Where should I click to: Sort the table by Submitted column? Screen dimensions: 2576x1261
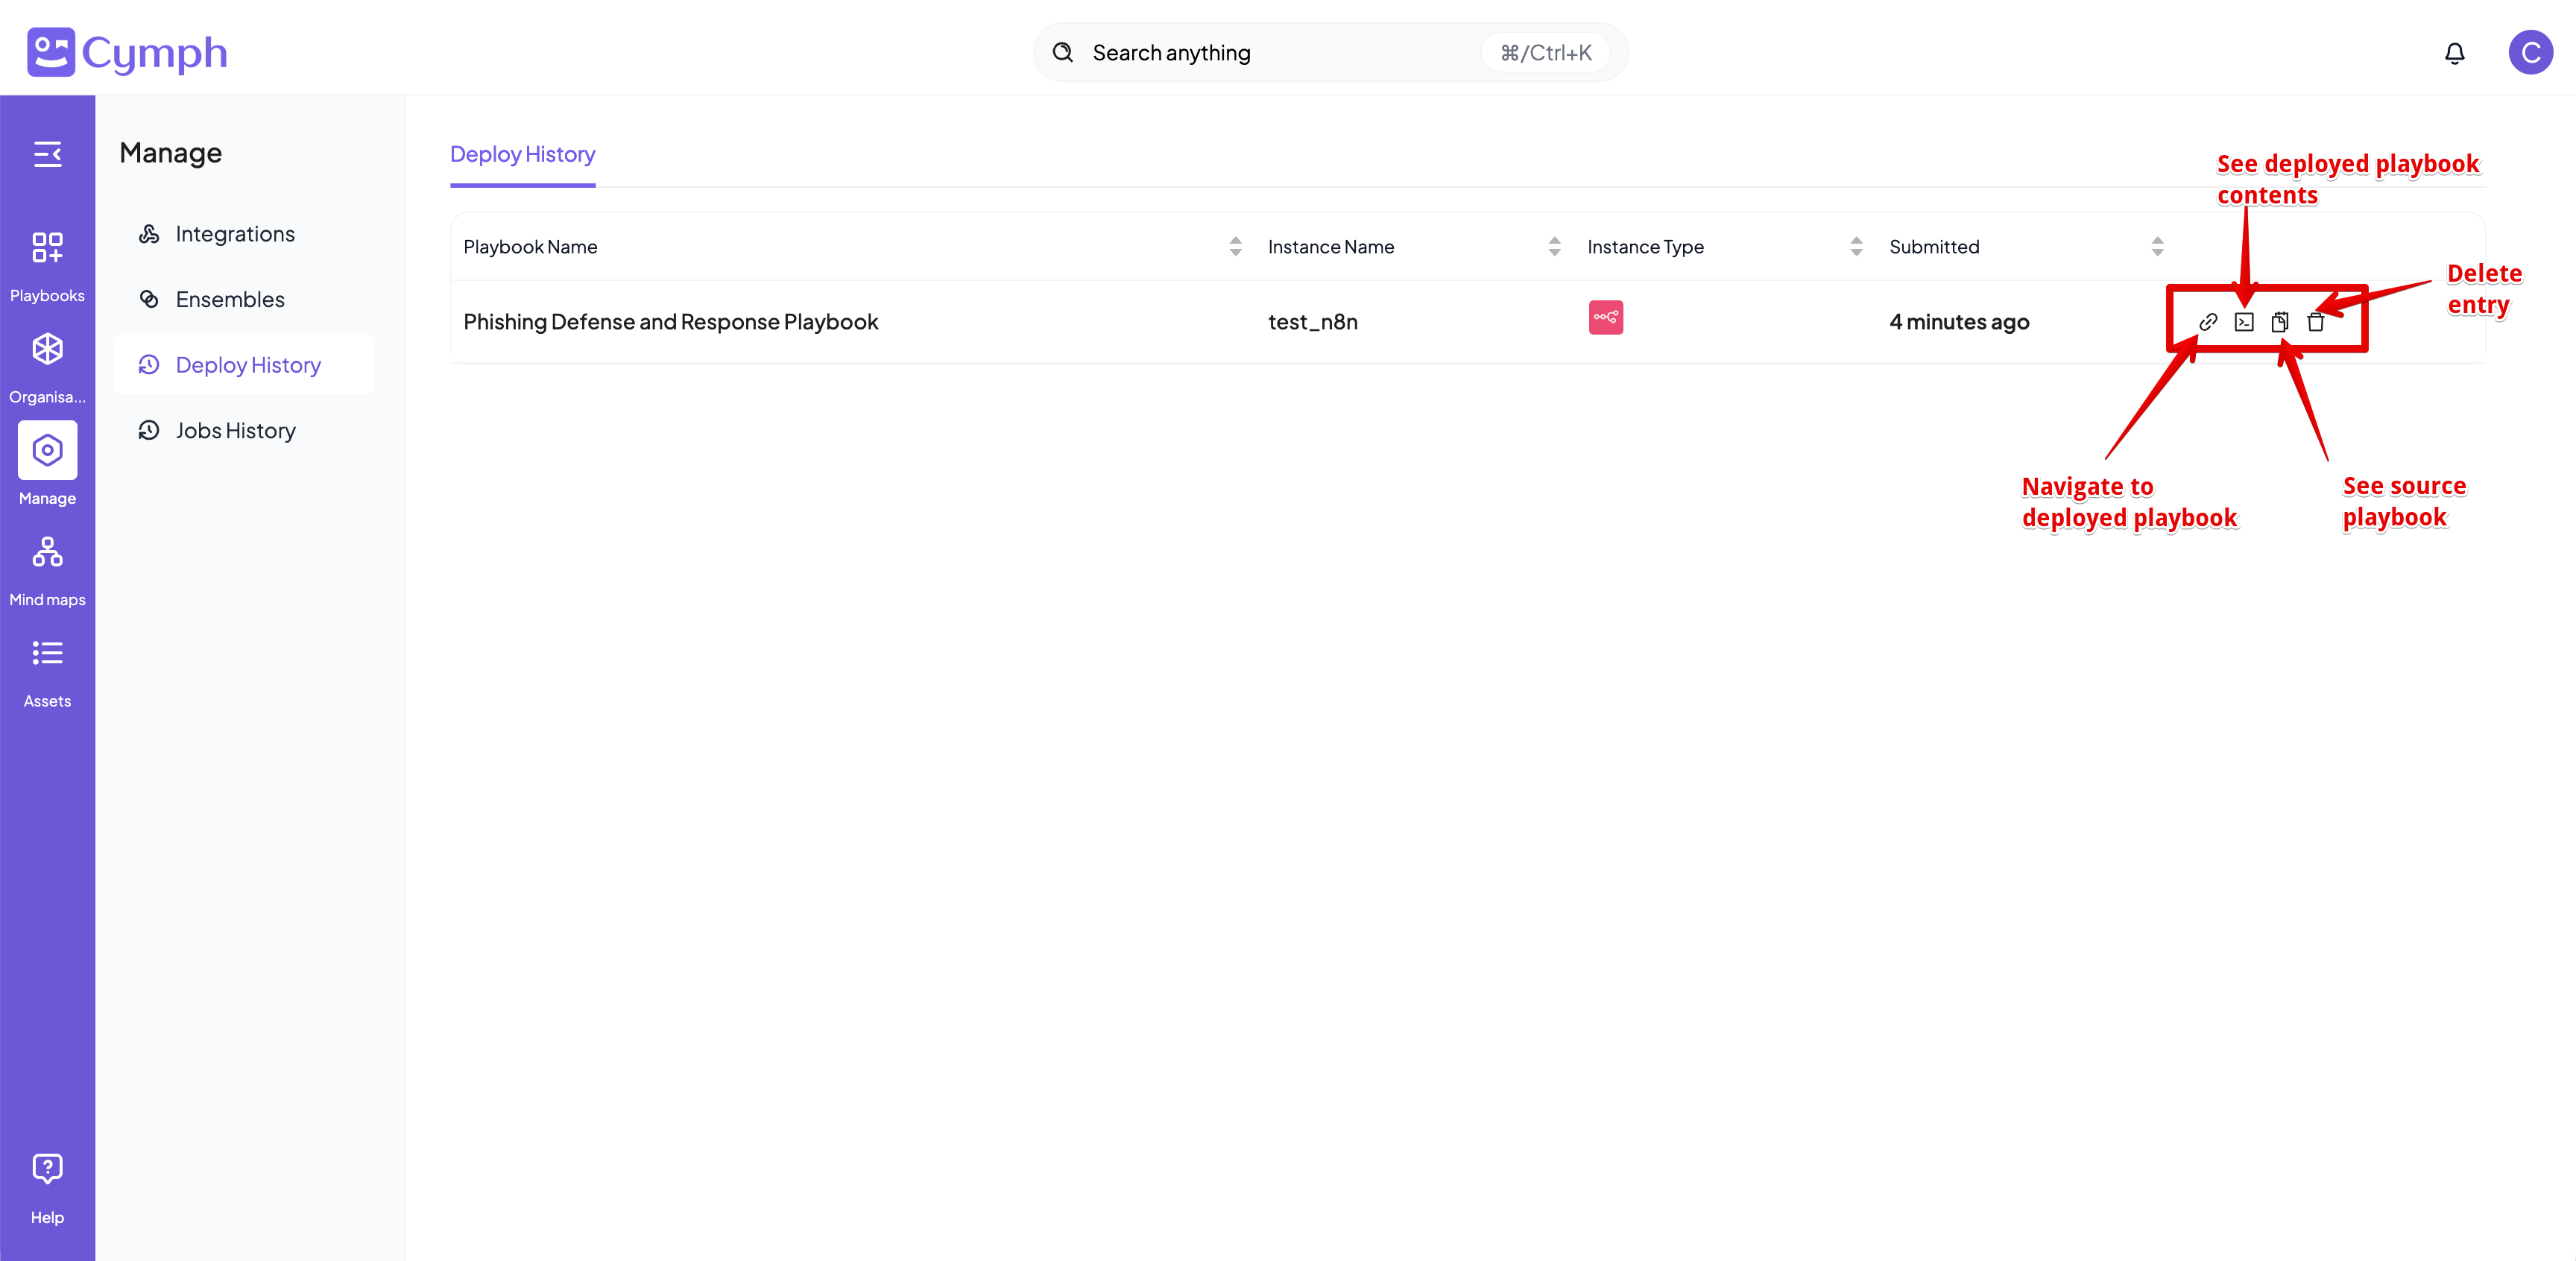point(2157,246)
